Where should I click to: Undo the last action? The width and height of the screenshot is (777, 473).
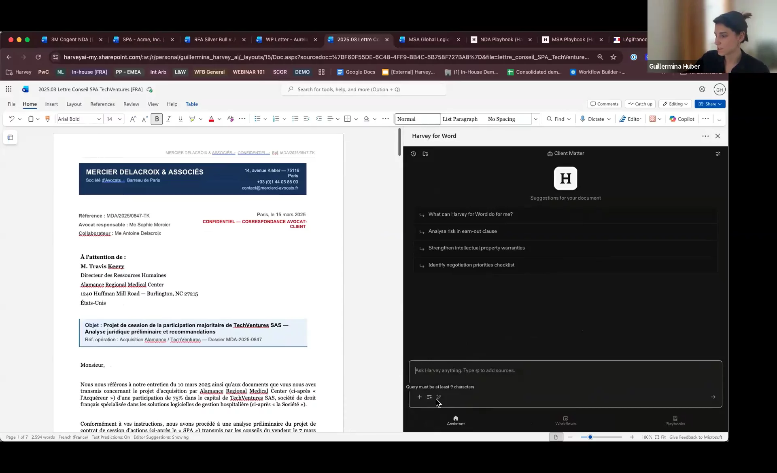point(11,119)
